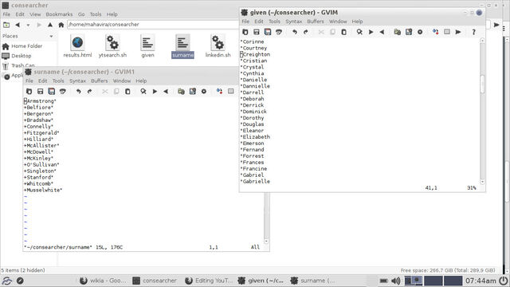Open Go menu in file manager

81,14
